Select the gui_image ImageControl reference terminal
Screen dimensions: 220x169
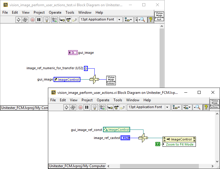[67, 79]
